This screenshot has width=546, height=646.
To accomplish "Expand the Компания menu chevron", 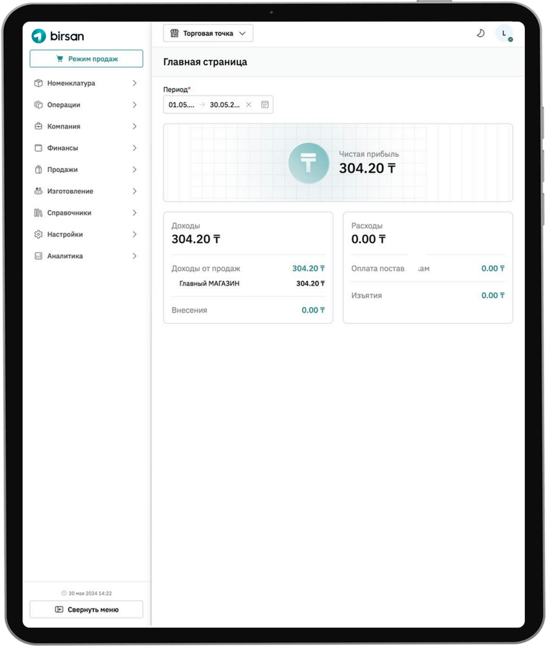I will tap(135, 126).
